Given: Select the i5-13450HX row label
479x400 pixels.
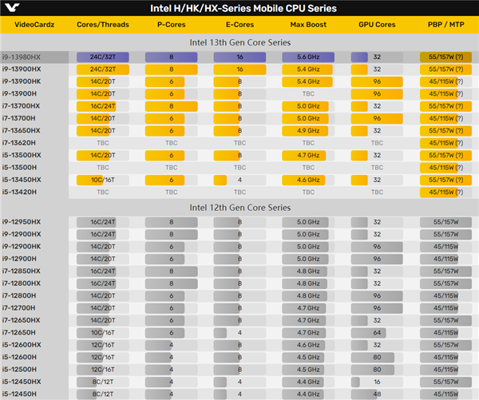Looking at the screenshot, I should click(x=22, y=180).
